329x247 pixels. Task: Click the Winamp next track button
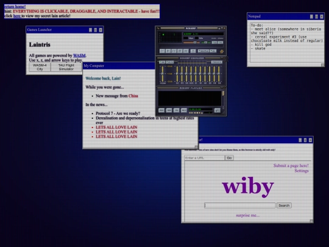click(x=186, y=51)
